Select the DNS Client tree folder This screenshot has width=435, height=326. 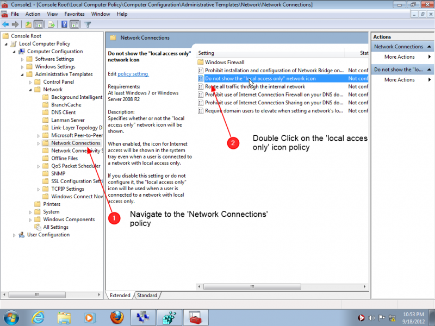point(63,112)
